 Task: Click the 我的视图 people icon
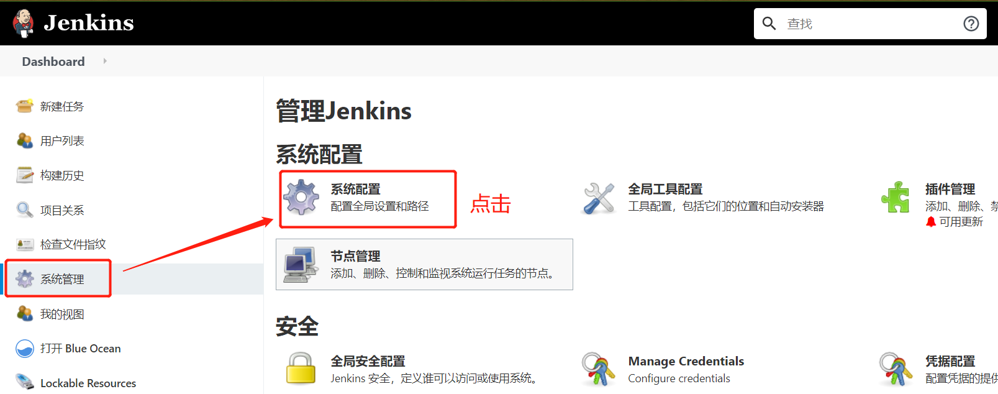25,314
